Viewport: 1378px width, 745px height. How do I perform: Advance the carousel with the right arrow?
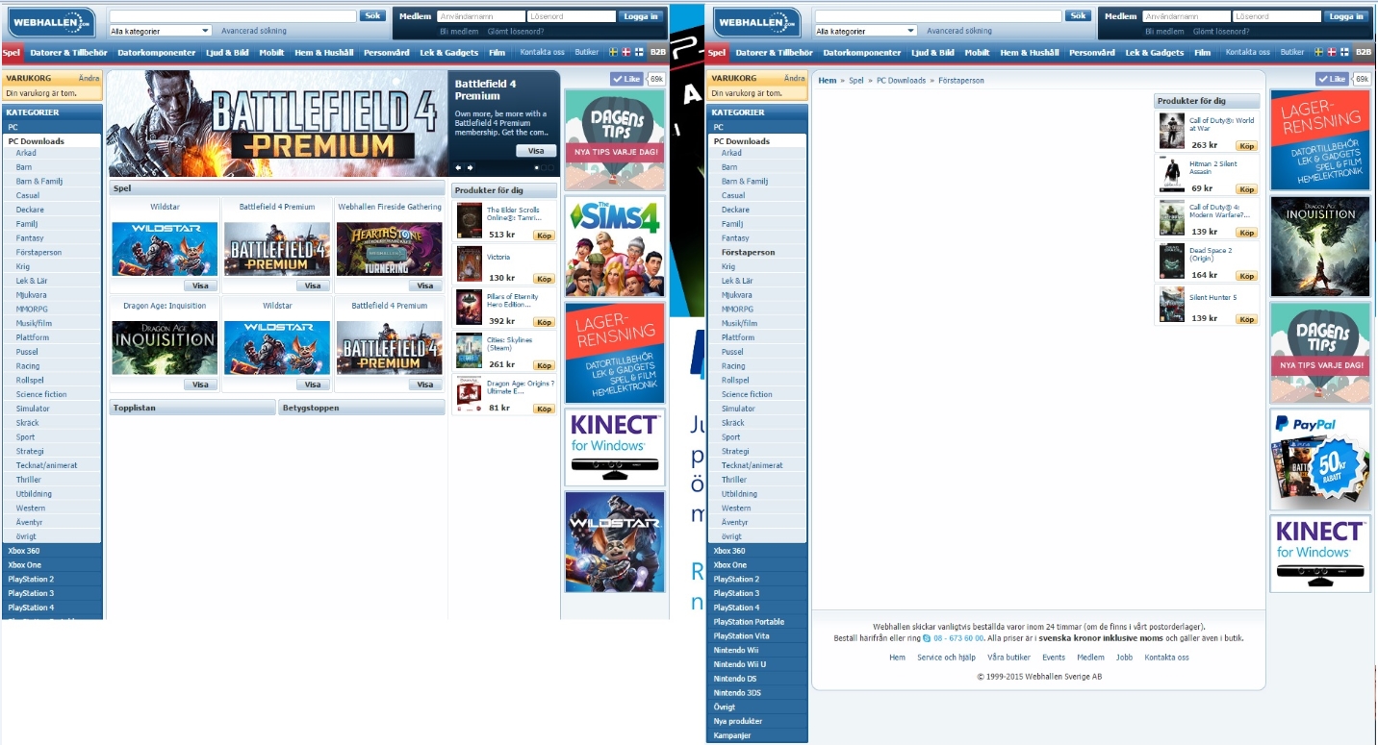point(470,167)
